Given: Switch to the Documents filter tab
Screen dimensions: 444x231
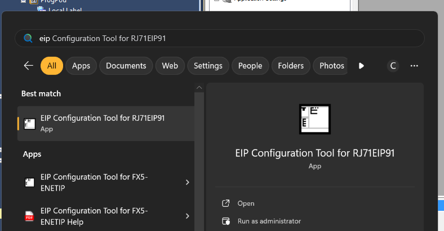Looking at the screenshot, I should tap(126, 66).
